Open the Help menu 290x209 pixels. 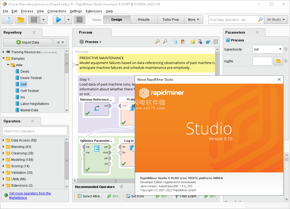(109, 11)
